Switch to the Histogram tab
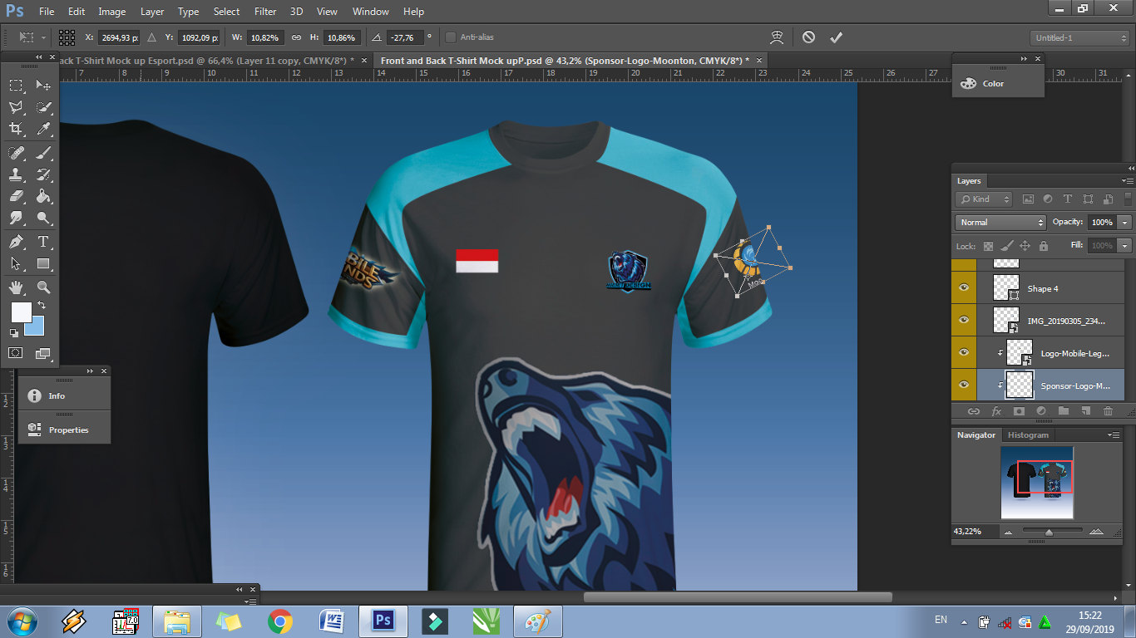The width and height of the screenshot is (1136, 638). click(x=1028, y=434)
